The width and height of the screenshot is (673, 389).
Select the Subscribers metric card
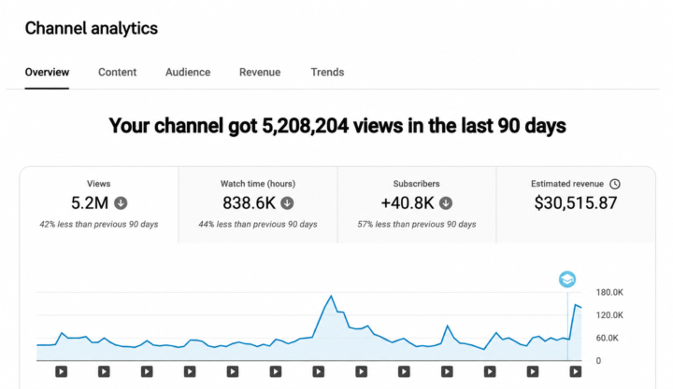(x=417, y=205)
